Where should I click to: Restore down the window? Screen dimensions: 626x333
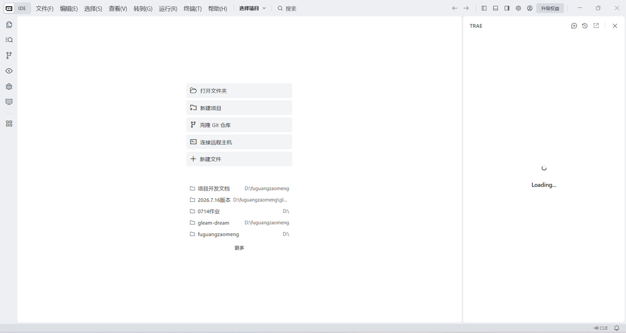tap(598, 8)
